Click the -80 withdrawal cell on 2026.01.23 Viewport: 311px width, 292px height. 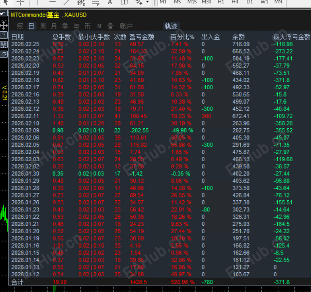click(206, 209)
